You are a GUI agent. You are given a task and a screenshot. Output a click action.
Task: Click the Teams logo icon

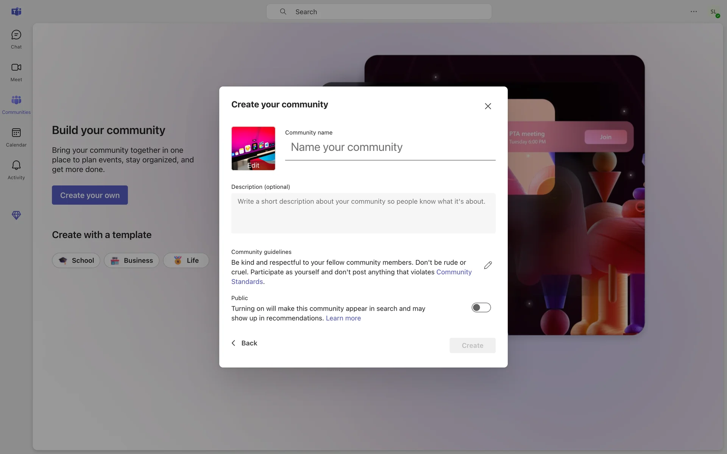(x=16, y=12)
